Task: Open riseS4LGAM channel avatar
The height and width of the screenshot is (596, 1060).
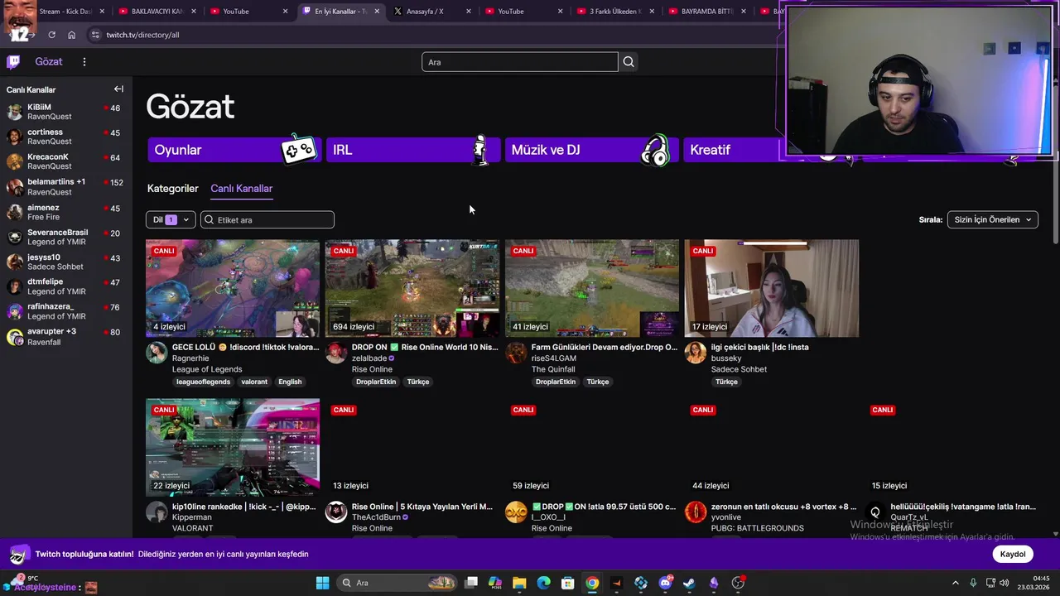Action: point(516,353)
